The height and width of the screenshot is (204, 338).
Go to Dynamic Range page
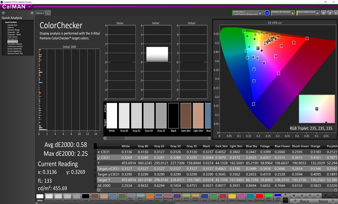pyautogui.click(x=13, y=30)
